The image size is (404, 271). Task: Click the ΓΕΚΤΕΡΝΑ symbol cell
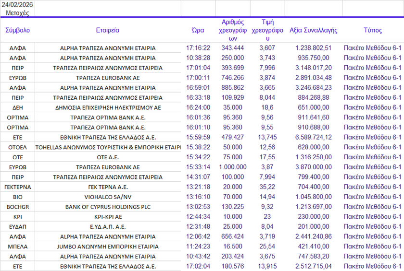17,187
